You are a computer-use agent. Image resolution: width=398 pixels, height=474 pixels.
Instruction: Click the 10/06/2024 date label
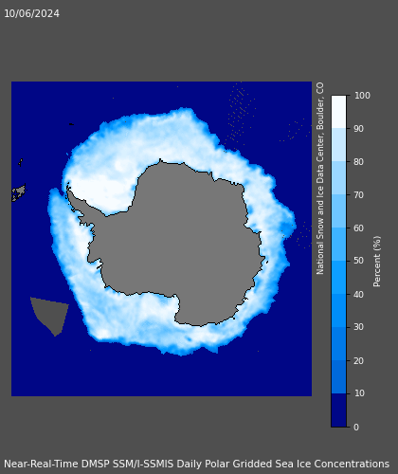pyautogui.click(x=31, y=14)
